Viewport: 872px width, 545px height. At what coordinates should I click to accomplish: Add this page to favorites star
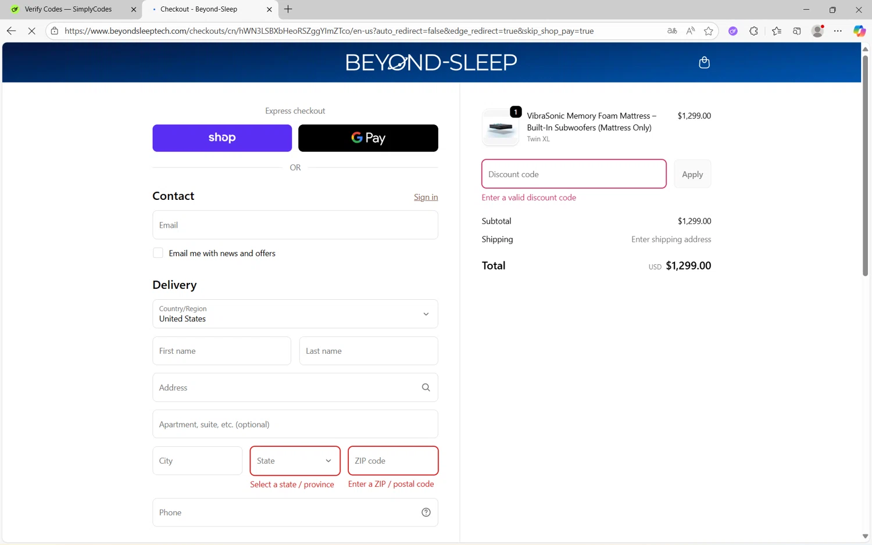[x=708, y=31]
